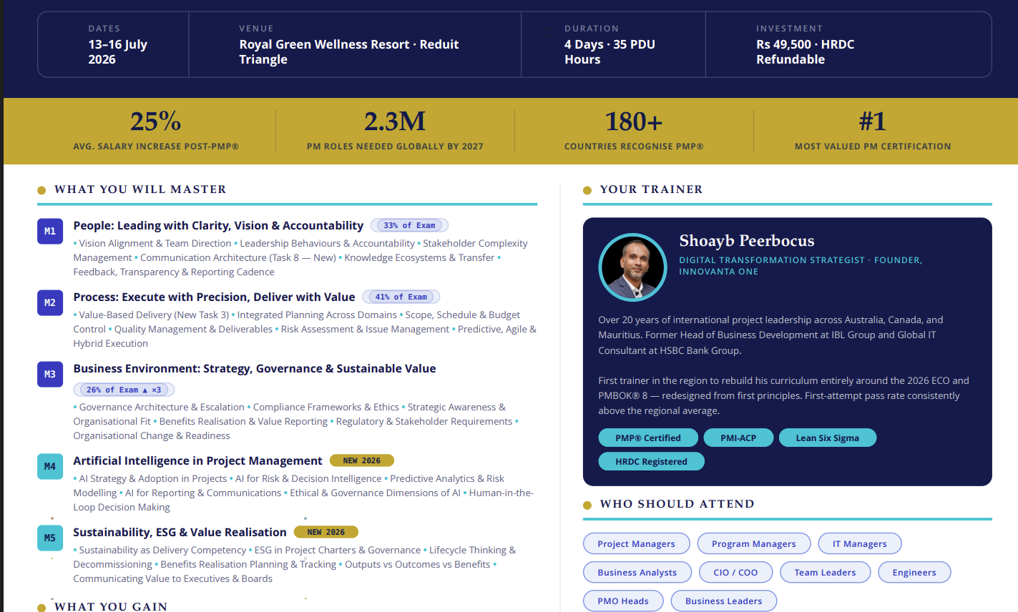Image resolution: width=1018 pixels, height=612 pixels.
Task: Click the People: Leading with Clarity heading
Action: click(x=218, y=225)
